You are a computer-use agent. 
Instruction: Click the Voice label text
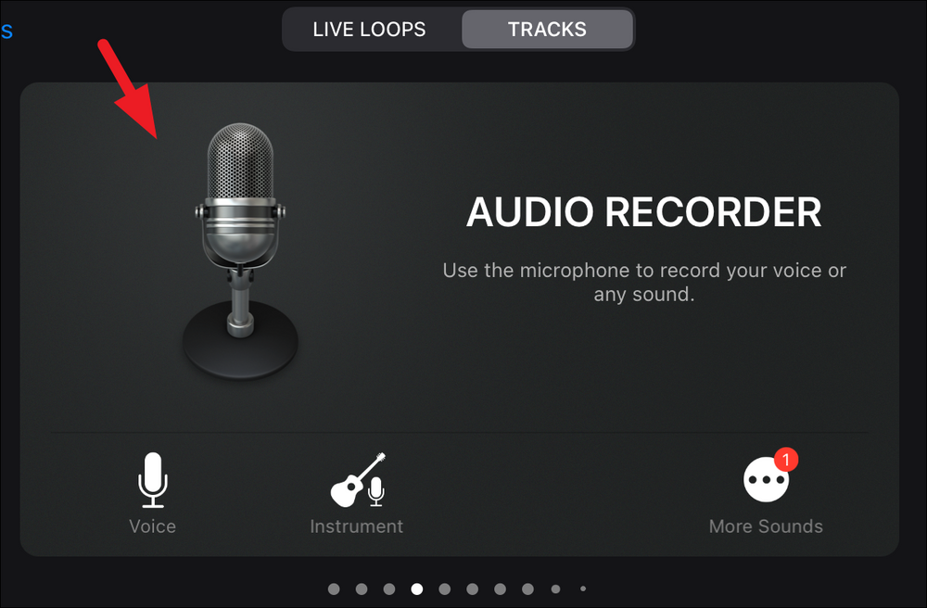(x=151, y=526)
